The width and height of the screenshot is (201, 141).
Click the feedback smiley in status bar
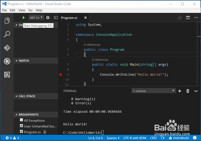point(195,138)
